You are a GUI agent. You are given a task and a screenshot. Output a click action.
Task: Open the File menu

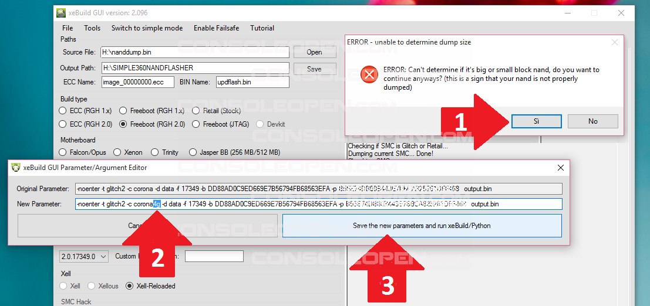pyautogui.click(x=68, y=28)
